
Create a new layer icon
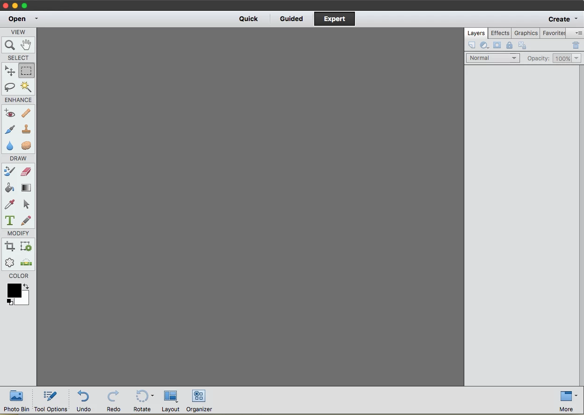click(472, 45)
